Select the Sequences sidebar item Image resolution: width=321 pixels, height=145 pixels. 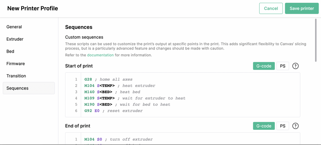28,88
